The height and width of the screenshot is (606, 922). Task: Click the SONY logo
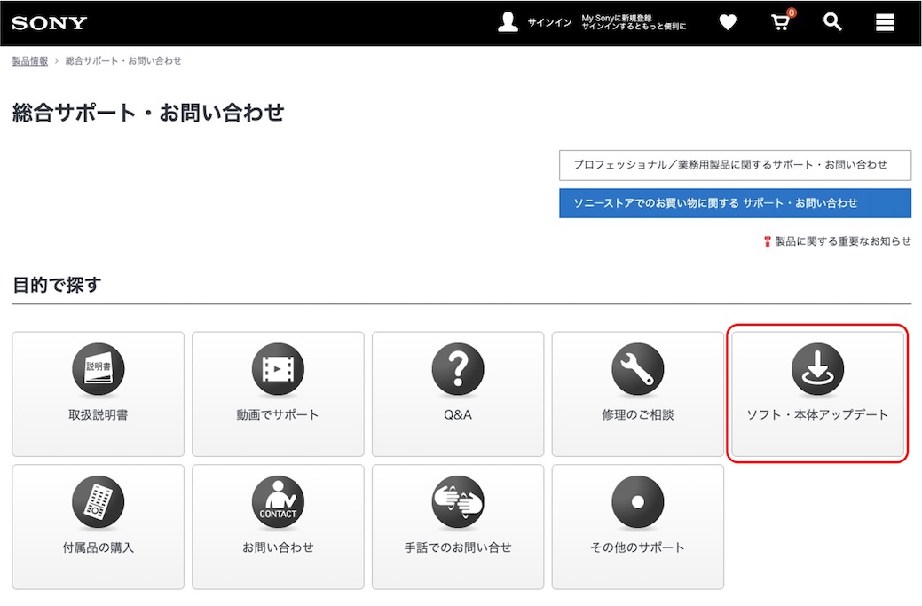[x=50, y=23]
